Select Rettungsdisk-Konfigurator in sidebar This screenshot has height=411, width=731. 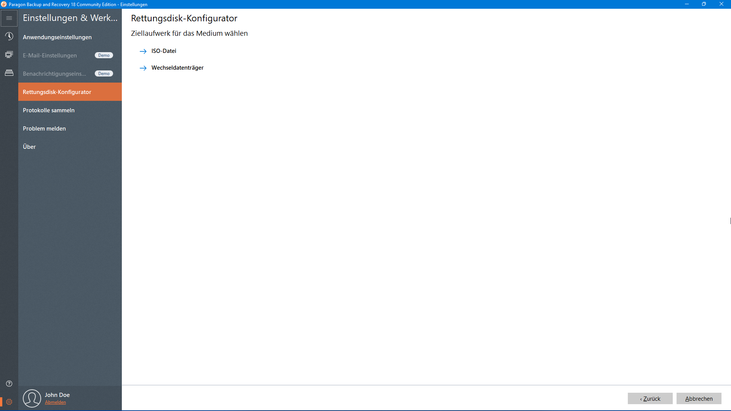pos(57,92)
